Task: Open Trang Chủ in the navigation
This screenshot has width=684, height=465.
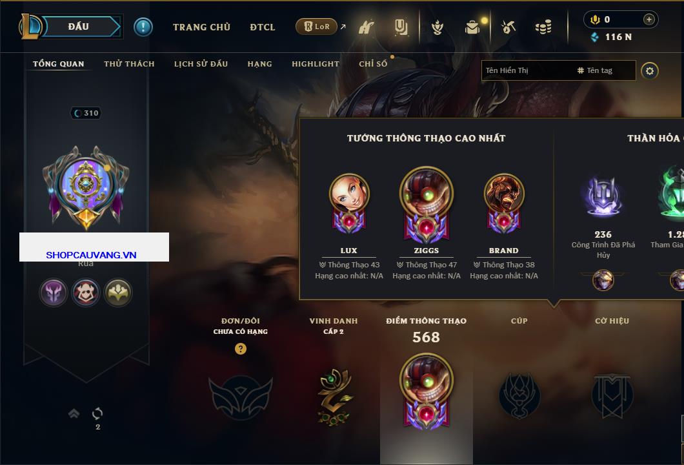Action: coord(201,27)
